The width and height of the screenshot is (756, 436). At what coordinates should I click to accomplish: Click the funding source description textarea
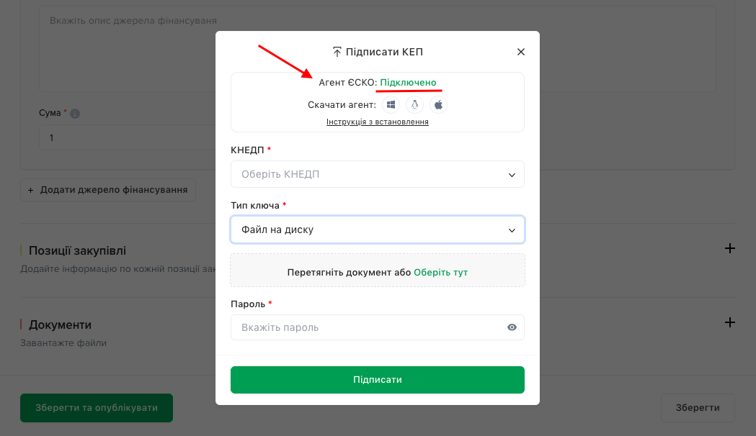pos(128,48)
